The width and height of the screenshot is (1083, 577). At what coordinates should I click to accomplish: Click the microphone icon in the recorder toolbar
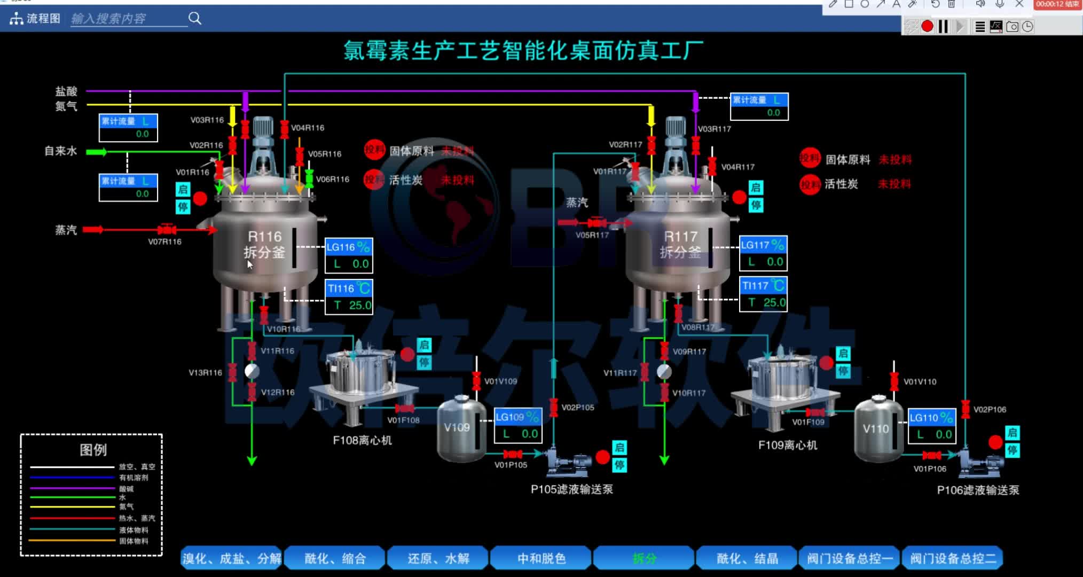tap(999, 4)
